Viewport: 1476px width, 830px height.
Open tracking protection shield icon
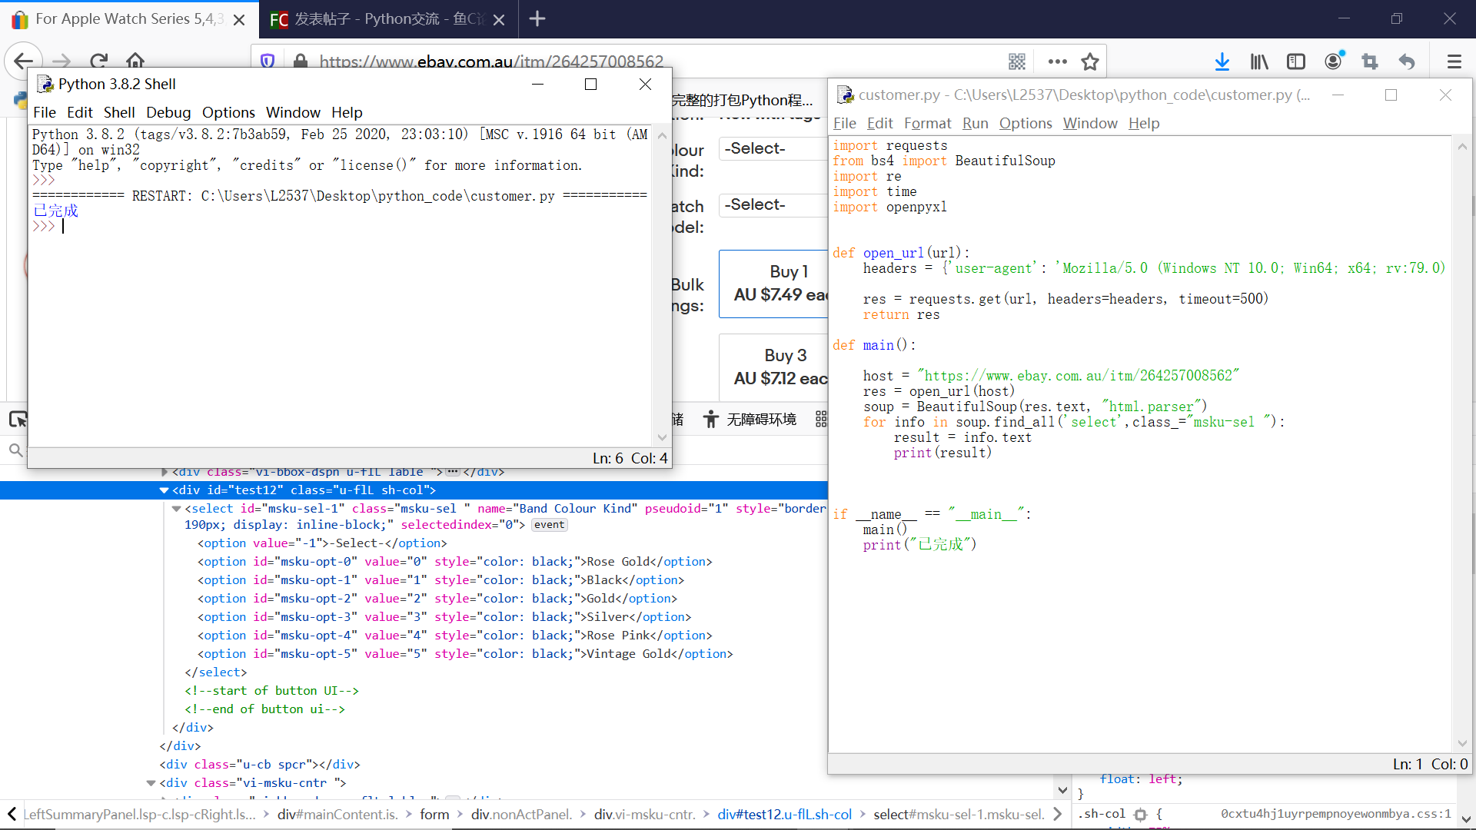click(268, 61)
